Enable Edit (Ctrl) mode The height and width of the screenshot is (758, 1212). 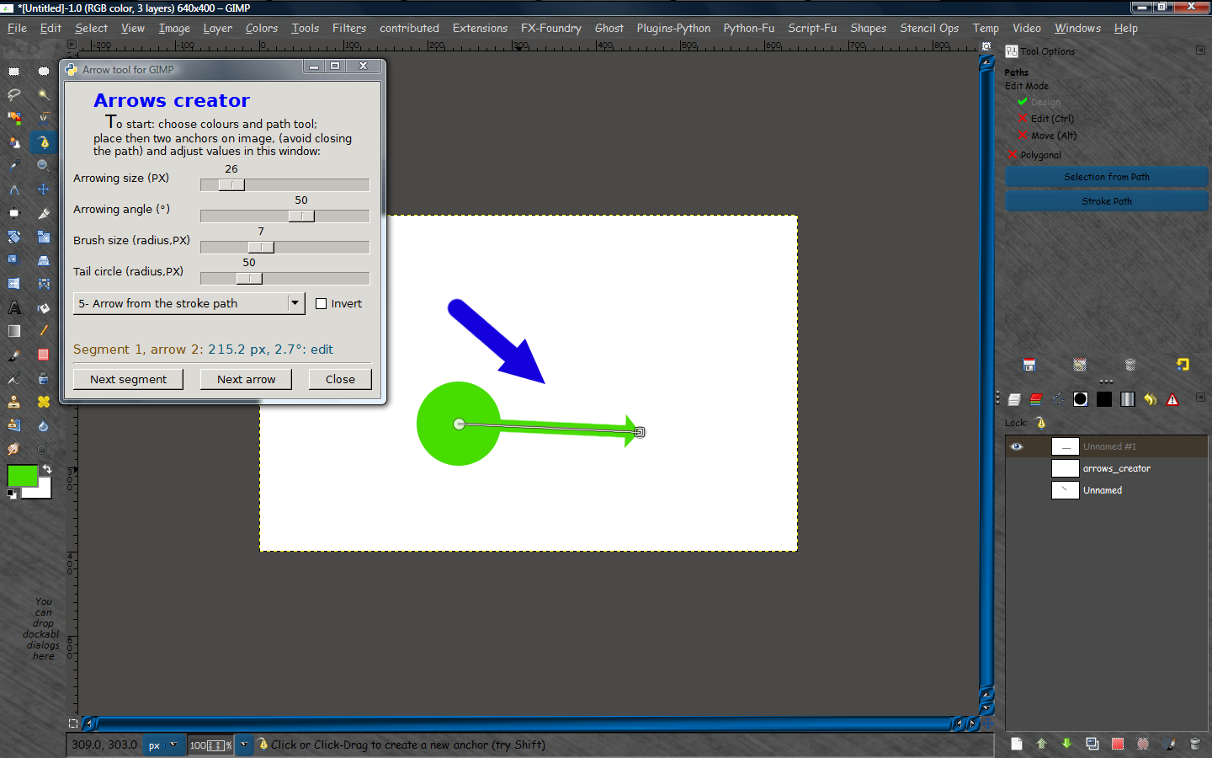(x=1045, y=119)
